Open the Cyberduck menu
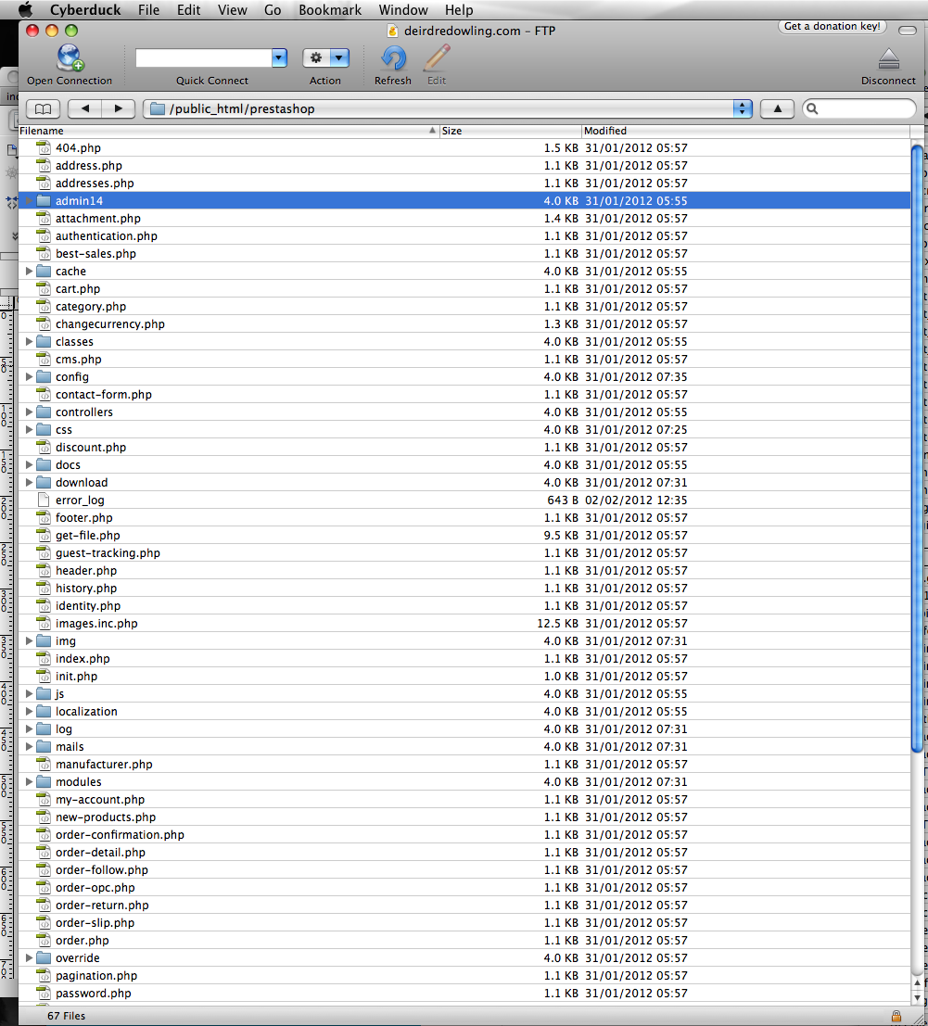The image size is (928, 1026). coord(87,10)
